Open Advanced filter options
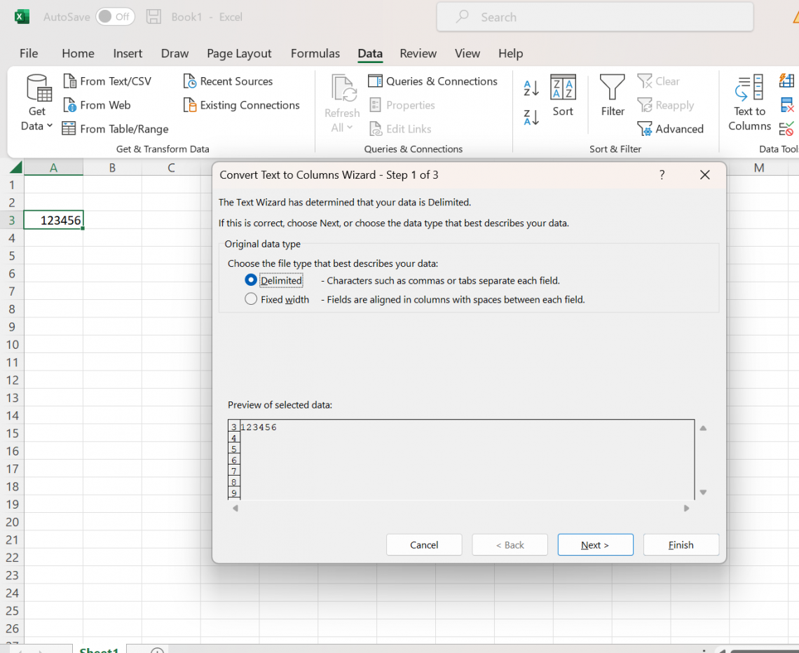Image resolution: width=799 pixels, height=653 pixels. tap(671, 129)
